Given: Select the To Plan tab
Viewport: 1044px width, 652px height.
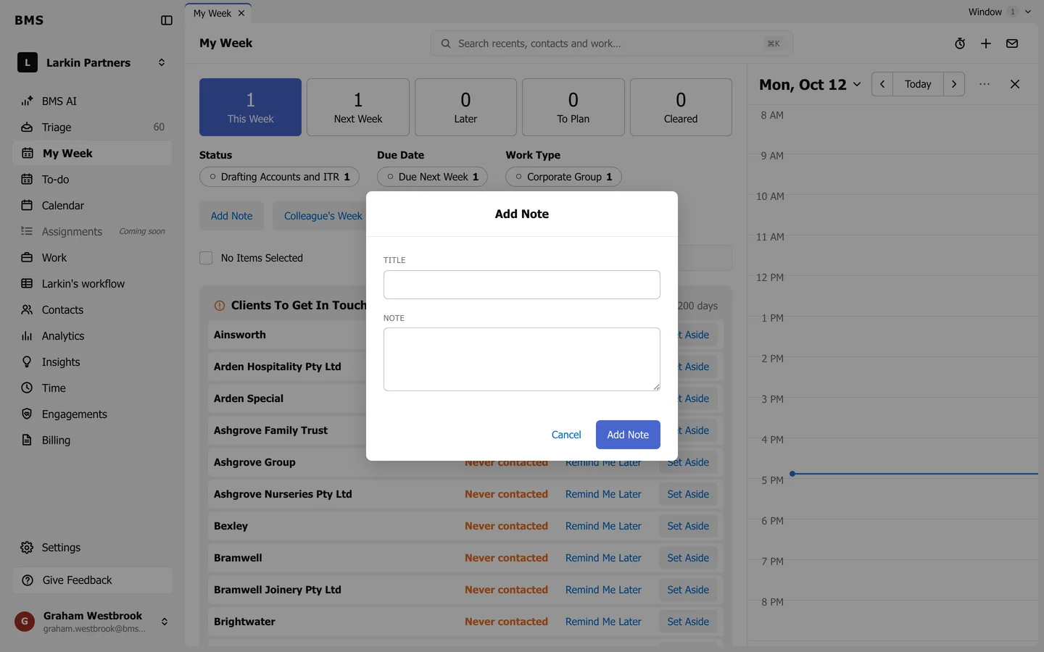Looking at the screenshot, I should click(573, 107).
